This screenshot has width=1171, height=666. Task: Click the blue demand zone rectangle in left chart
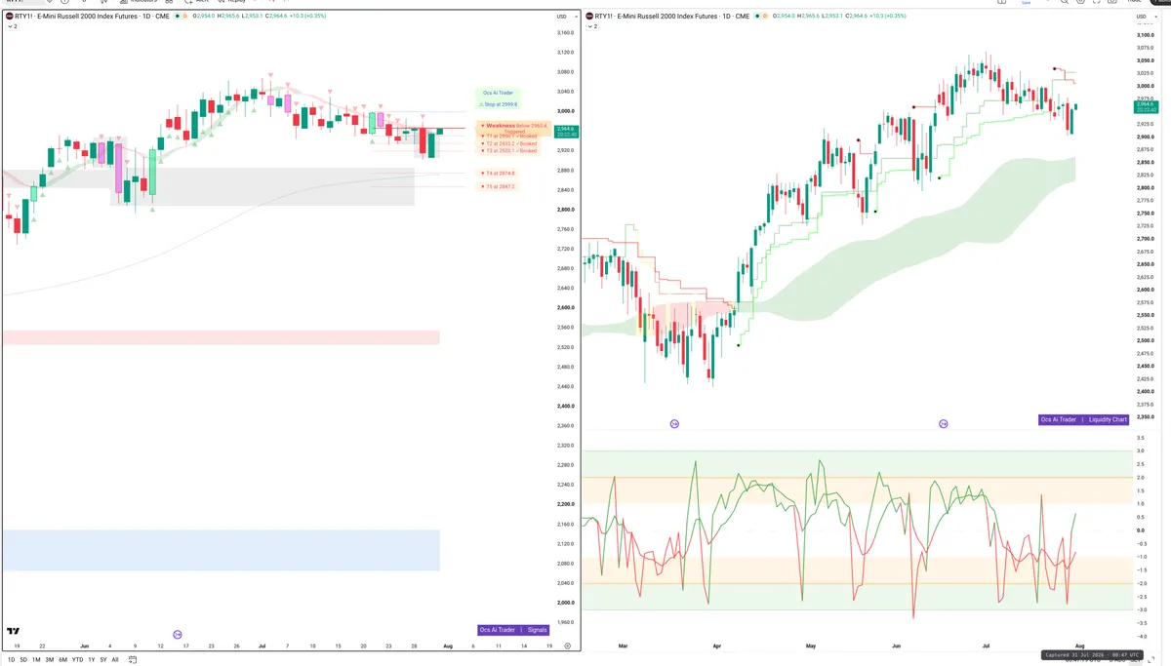point(221,550)
